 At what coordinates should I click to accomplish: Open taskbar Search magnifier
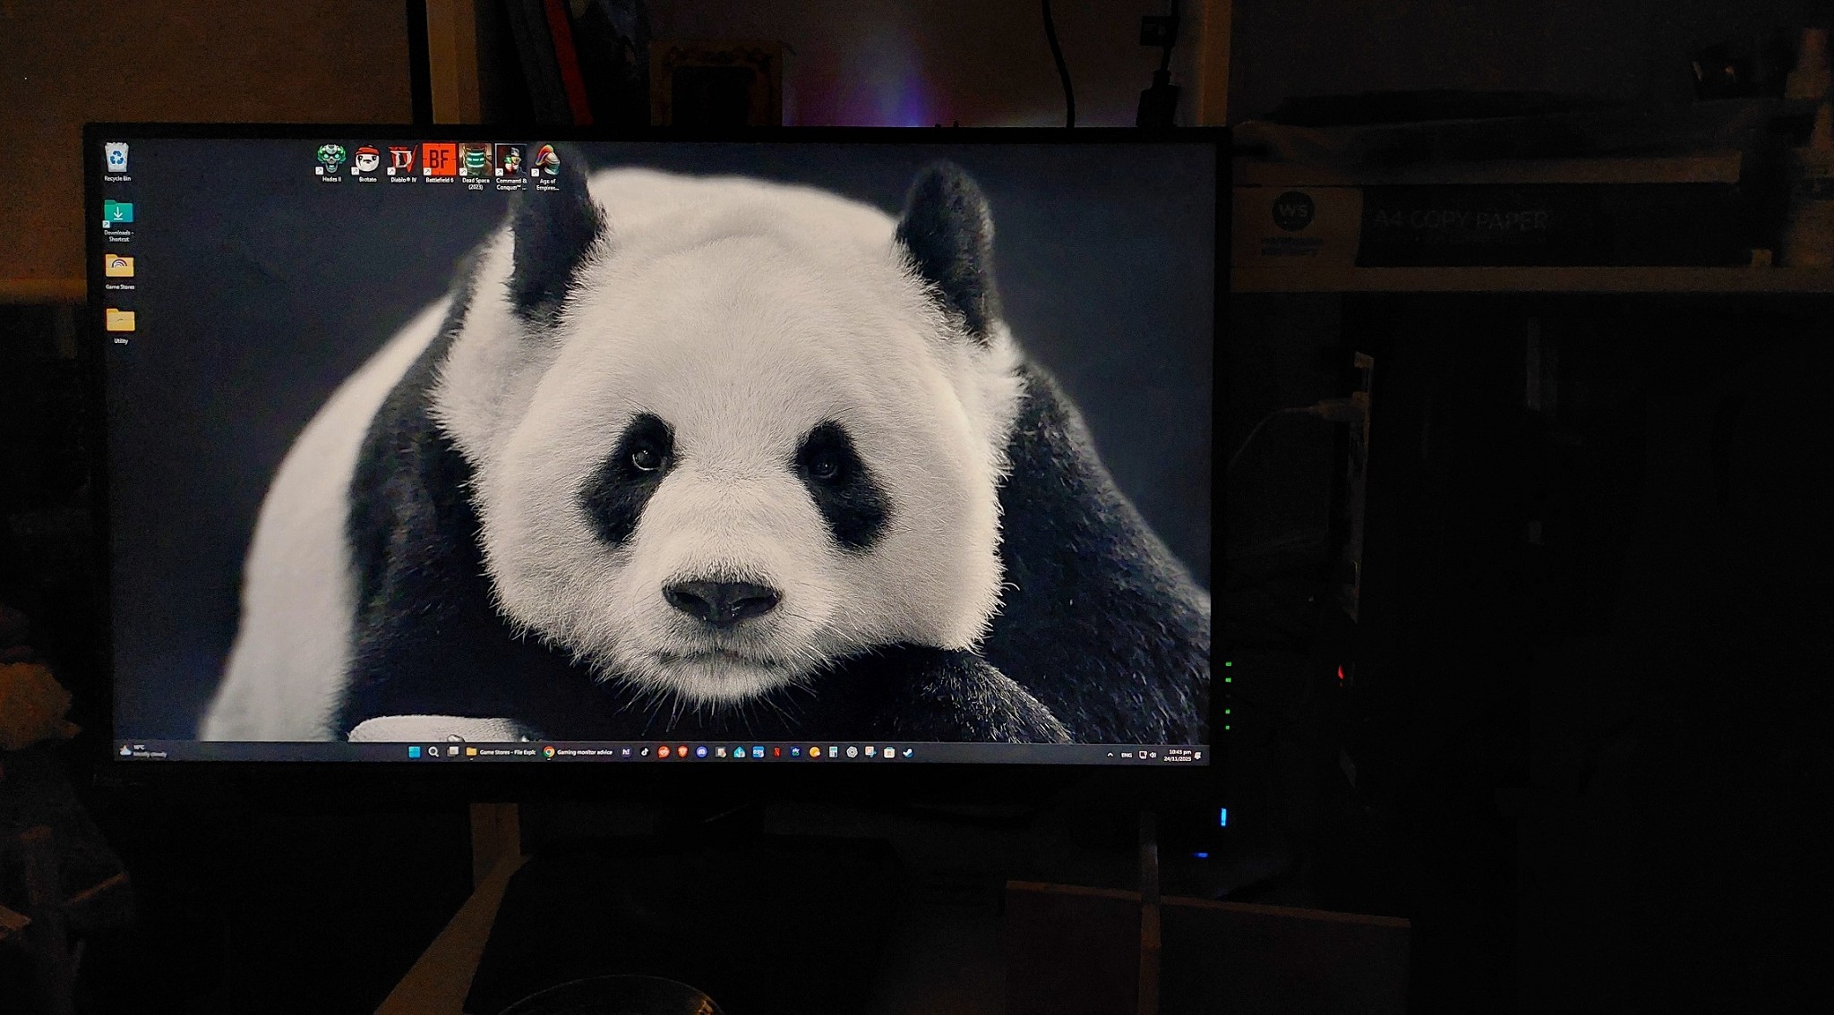[x=433, y=752]
